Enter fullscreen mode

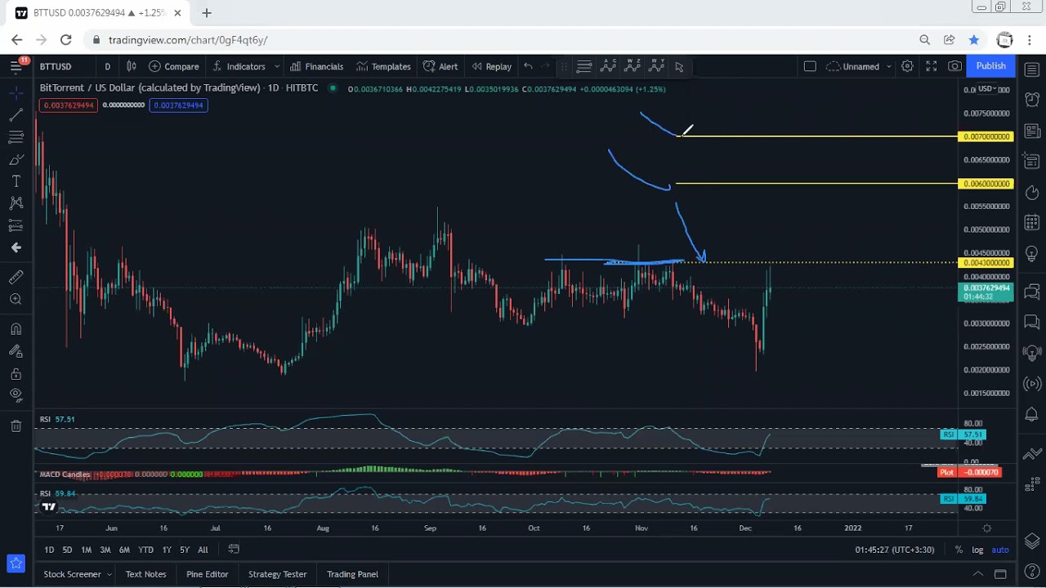point(931,66)
